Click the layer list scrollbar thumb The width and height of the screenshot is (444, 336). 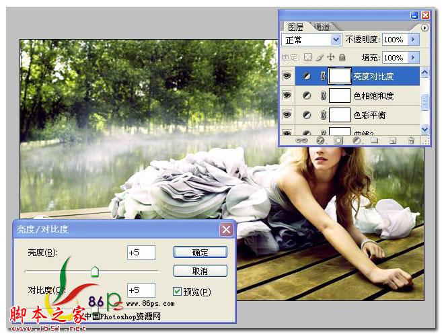(424, 102)
